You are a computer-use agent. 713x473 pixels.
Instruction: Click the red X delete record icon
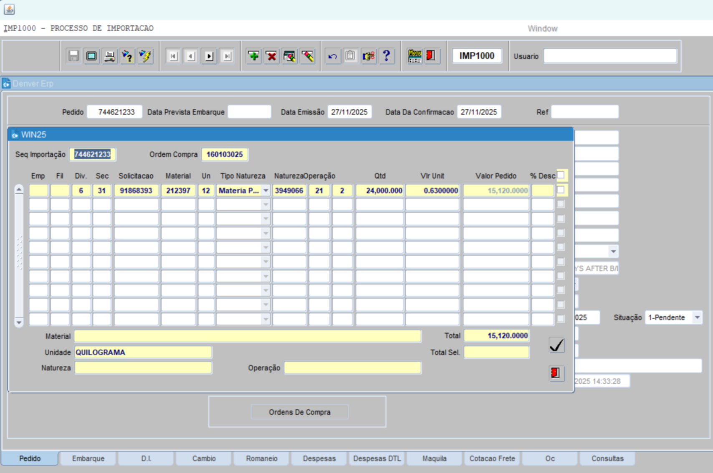(x=271, y=56)
